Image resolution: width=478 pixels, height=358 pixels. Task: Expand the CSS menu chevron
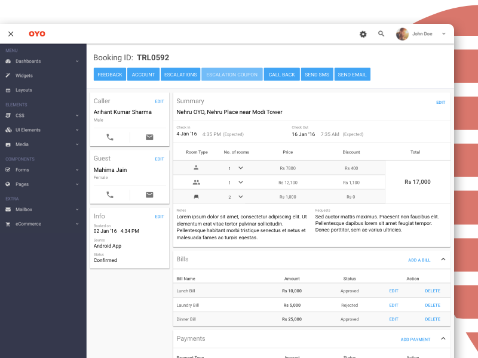[x=77, y=115]
